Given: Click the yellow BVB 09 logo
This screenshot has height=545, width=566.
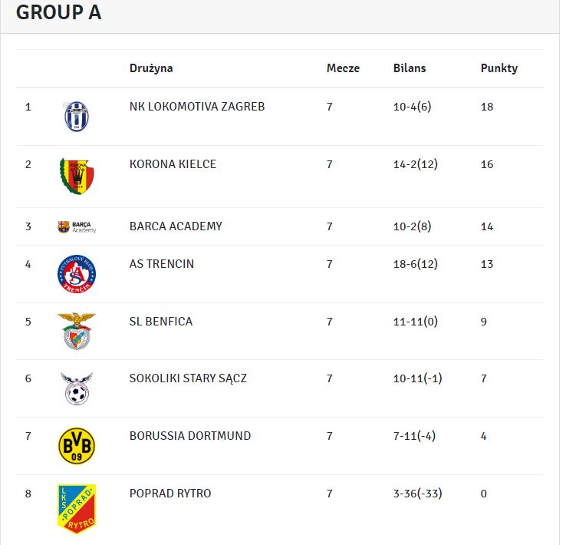Looking at the screenshot, I should 77,446.
